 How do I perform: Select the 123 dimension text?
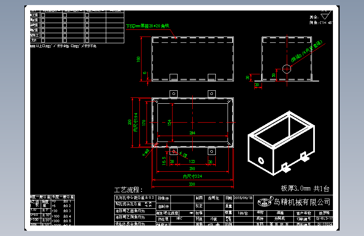click(192, 161)
